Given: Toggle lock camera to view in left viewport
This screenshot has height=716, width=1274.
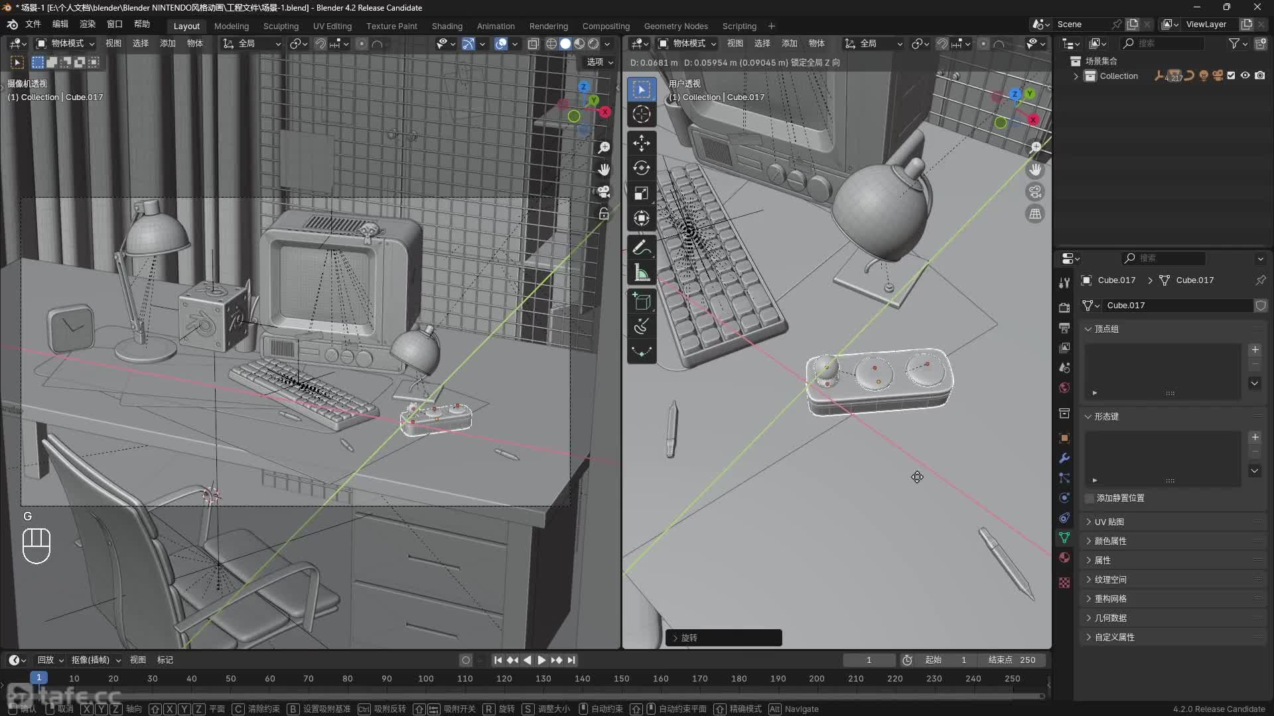Looking at the screenshot, I should pos(603,213).
